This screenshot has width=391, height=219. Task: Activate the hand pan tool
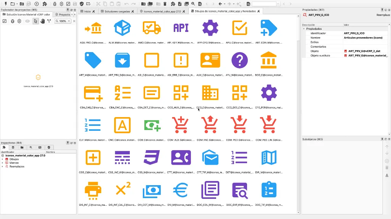[x=42, y=21]
